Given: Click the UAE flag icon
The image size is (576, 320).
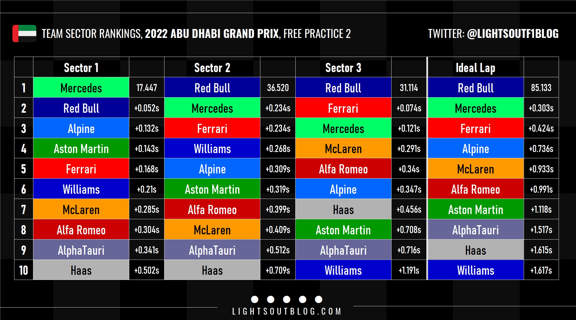Looking at the screenshot, I should [x=24, y=34].
